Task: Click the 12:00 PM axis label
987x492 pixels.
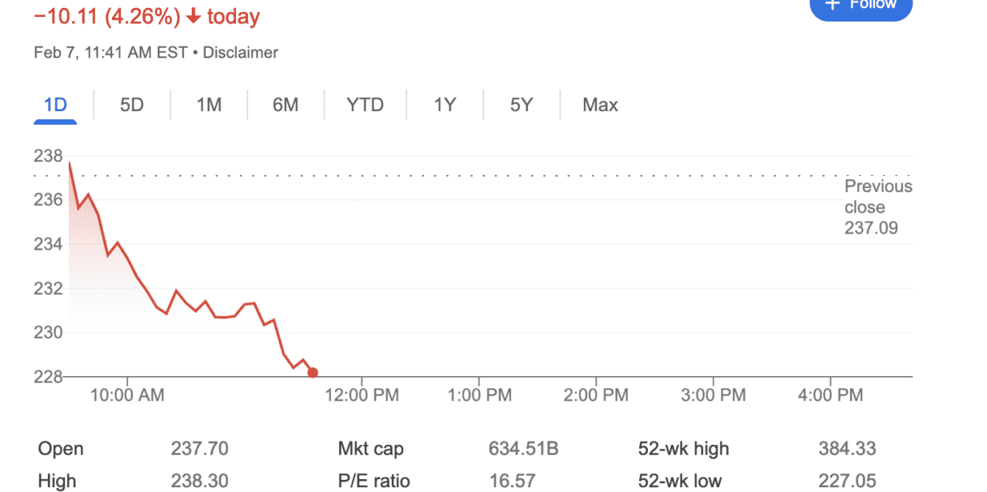Action: [362, 395]
